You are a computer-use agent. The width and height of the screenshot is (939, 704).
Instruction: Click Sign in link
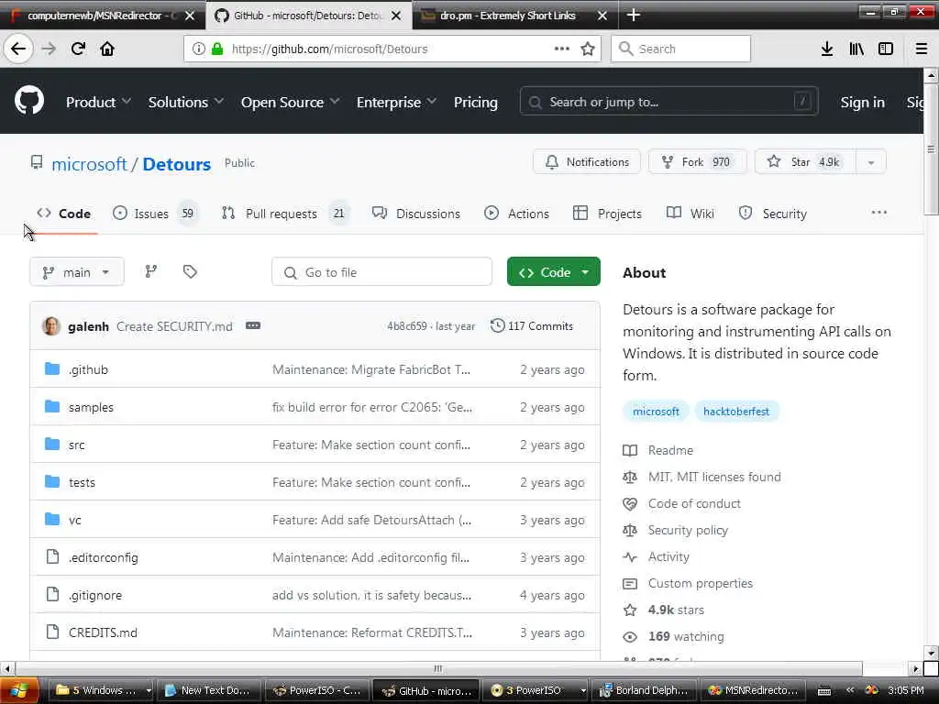862,102
